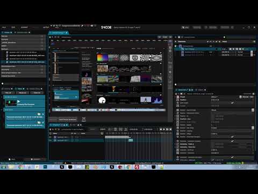
Task: Click the trash icon in parameters top row
Action: pos(240,97)
